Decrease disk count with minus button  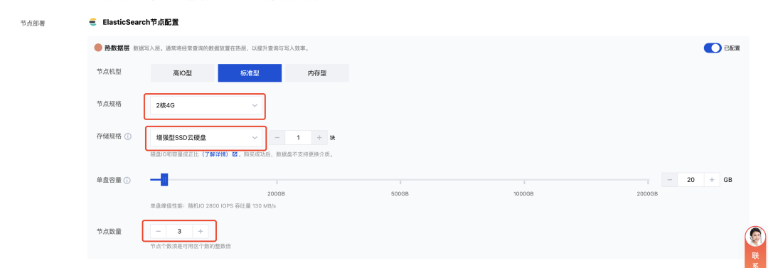click(277, 138)
